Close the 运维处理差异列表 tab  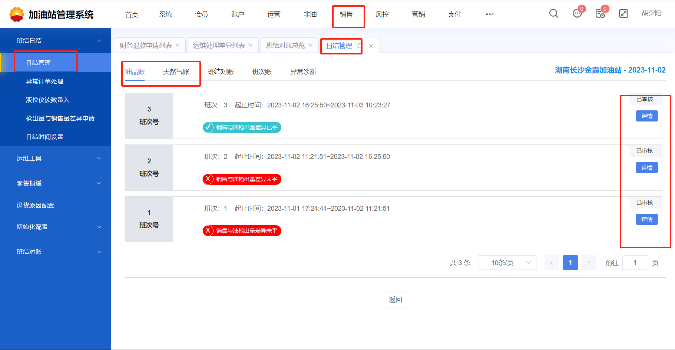coord(251,45)
